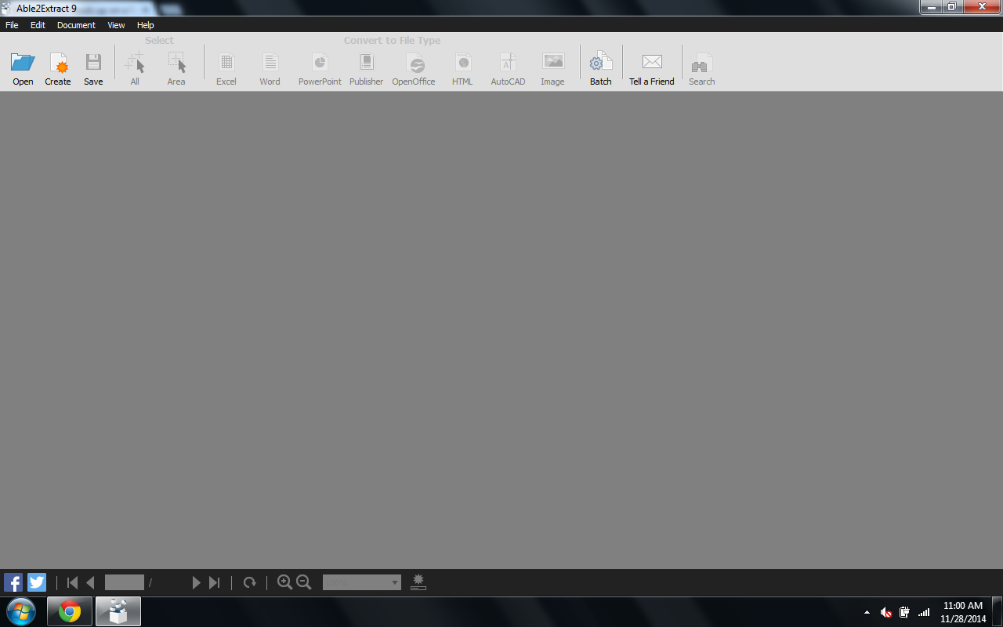Click the brightness icon beside zoom dropdown
Image resolution: width=1003 pixels, height=627 pixels.
point(418,582)
